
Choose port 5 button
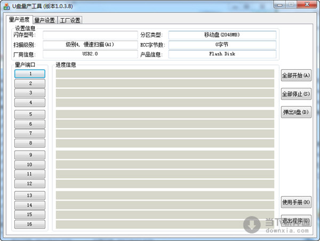30,115
